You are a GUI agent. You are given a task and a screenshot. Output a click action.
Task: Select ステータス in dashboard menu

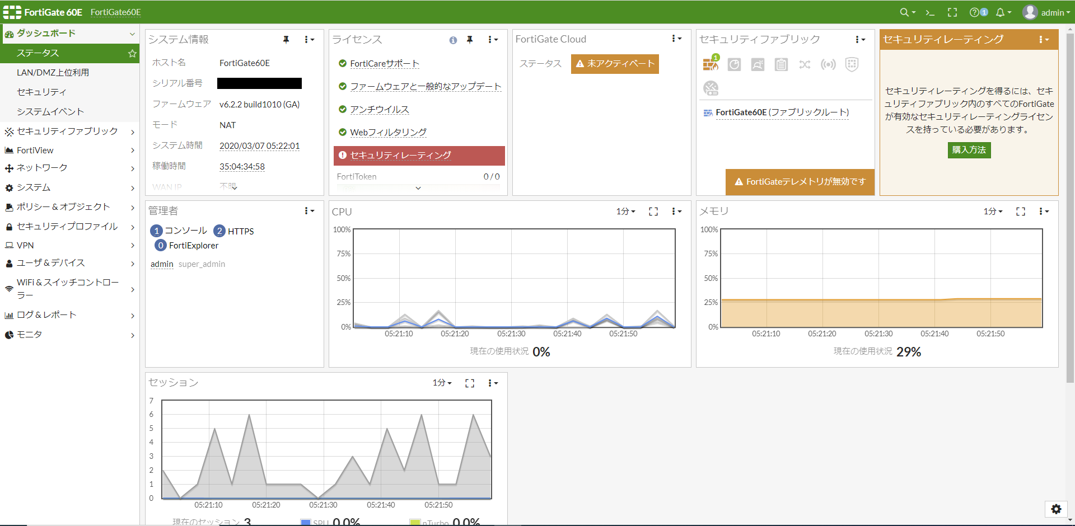[69, 53]
